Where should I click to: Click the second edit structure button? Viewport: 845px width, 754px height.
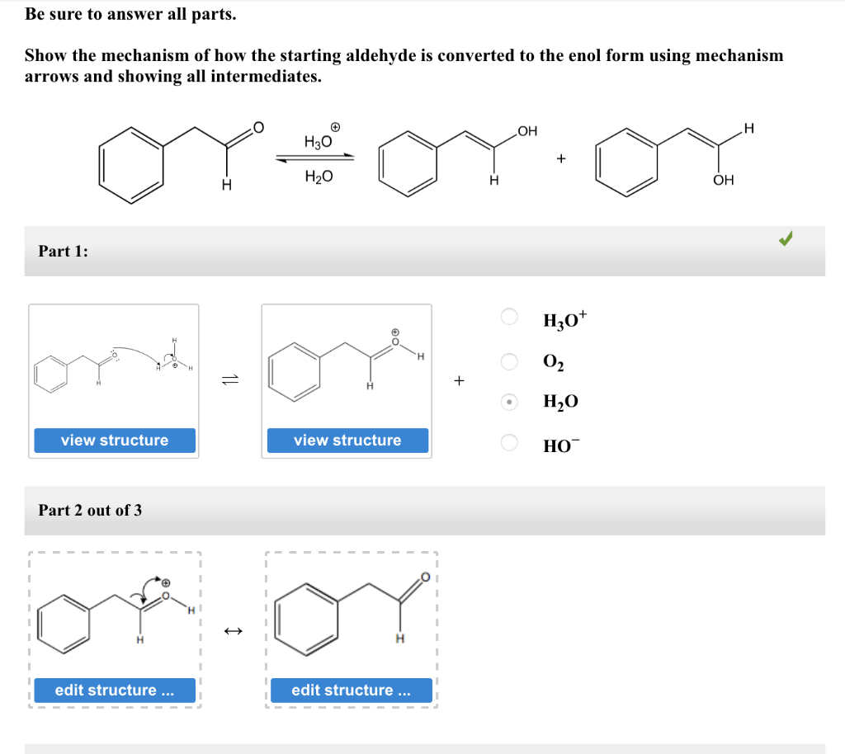pos(352,690)
